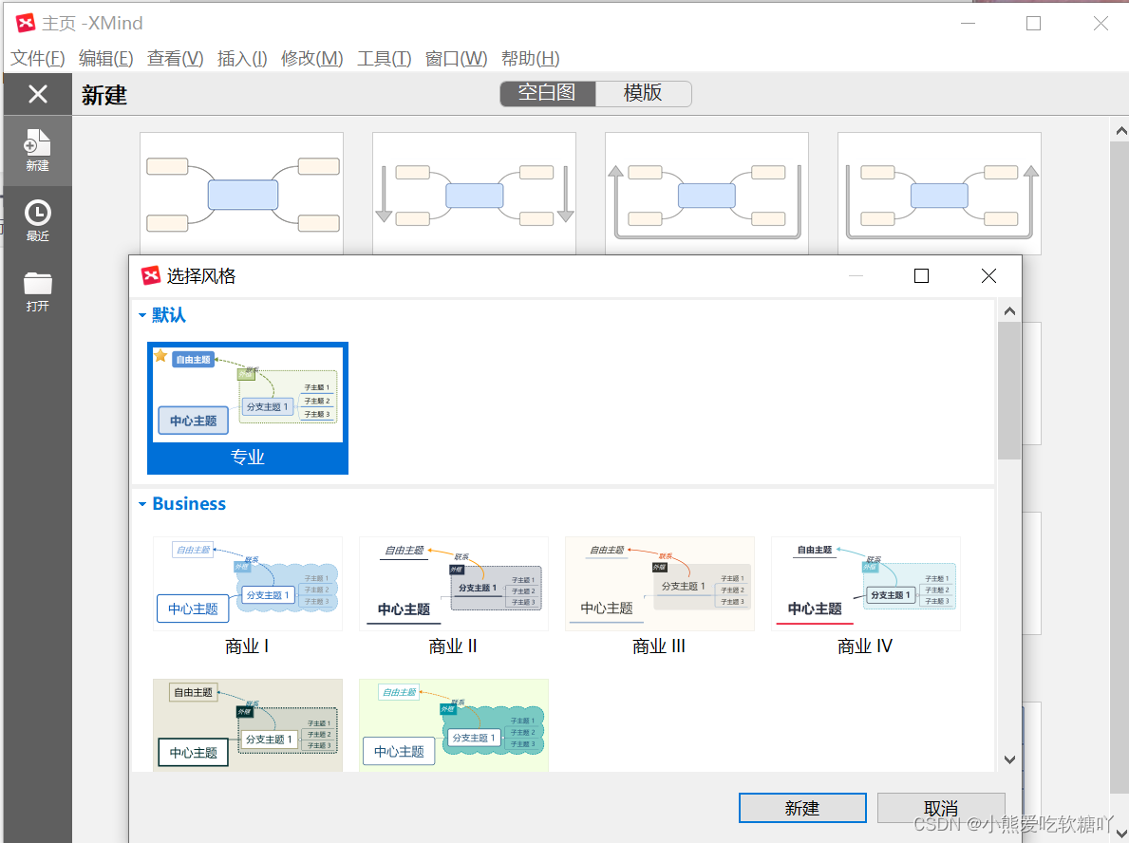Close the 选择风格 dialog
1129x843 pixels.
click(988, 275)
